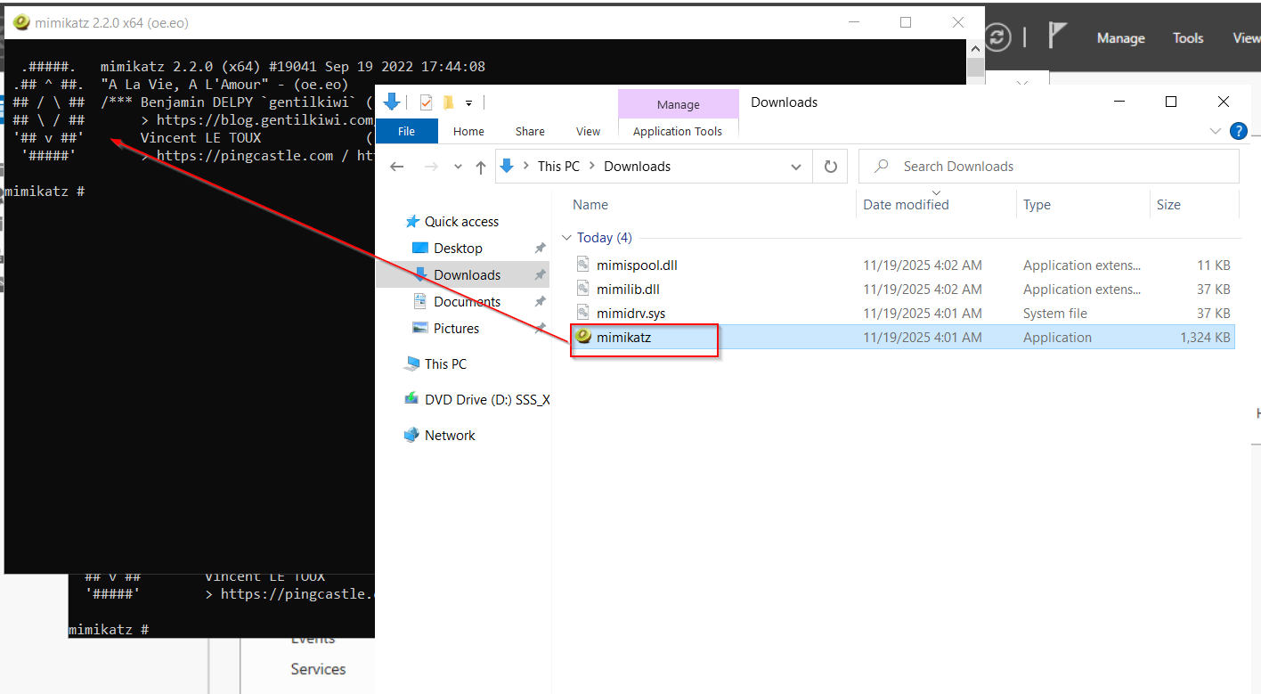
Task: Click the Server Manager notifications flag icon
Action: (x=1057, y=37)
